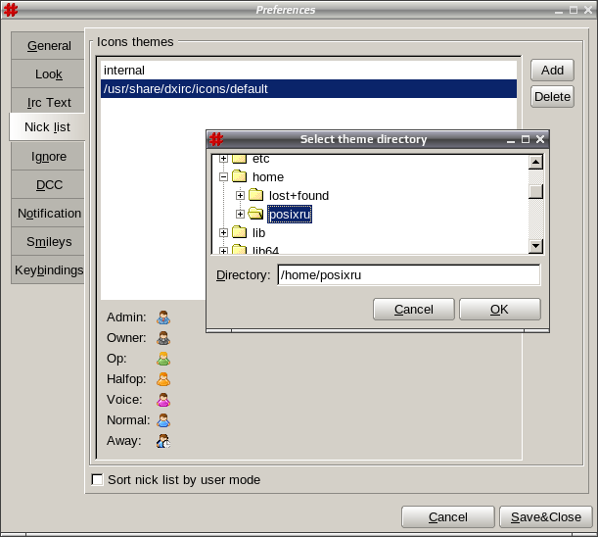Select the etc tree item label

click(261, 159)
